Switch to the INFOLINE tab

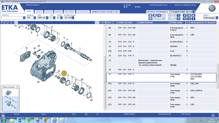click(69, 12)
